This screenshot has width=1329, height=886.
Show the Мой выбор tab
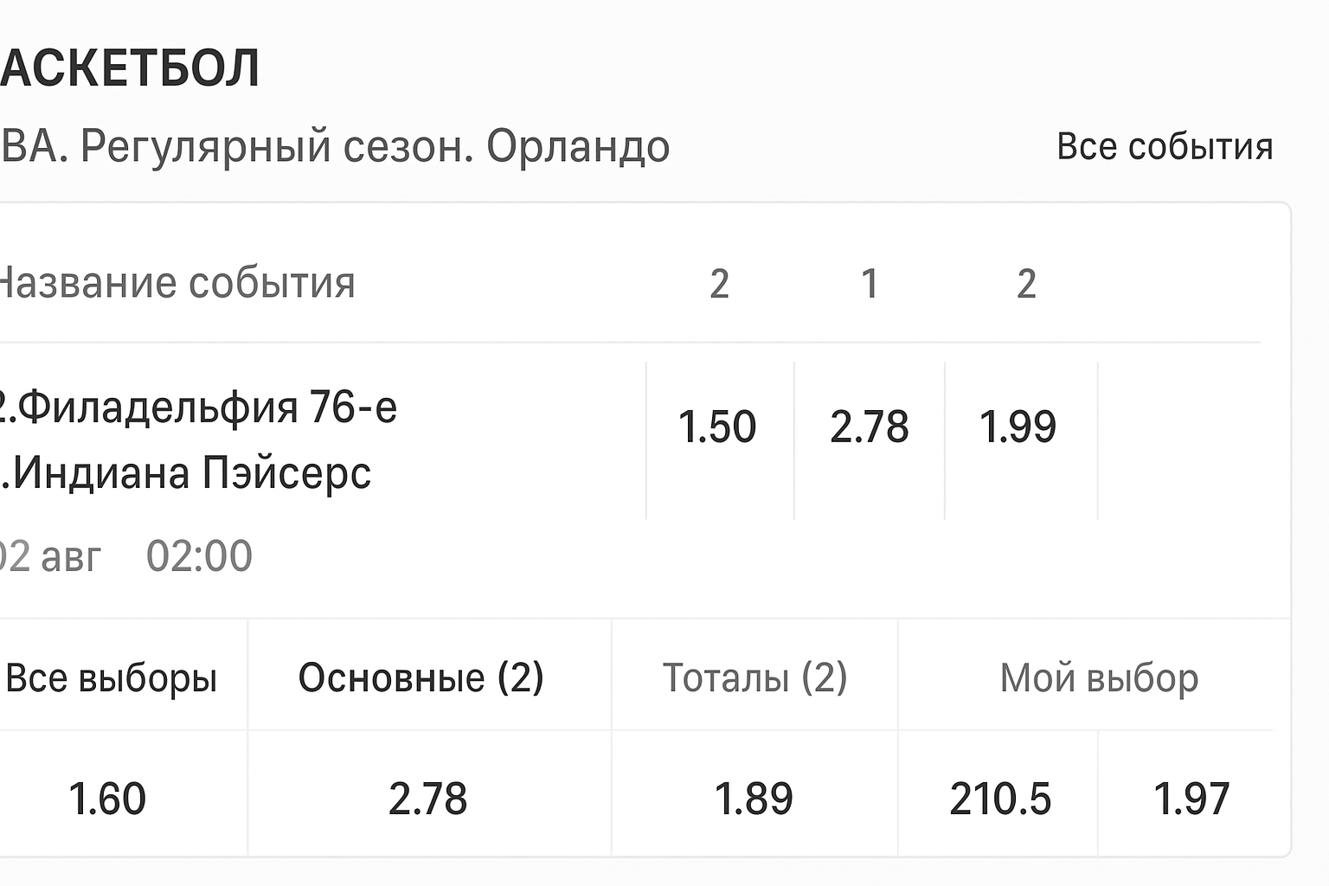point(1099,677)
